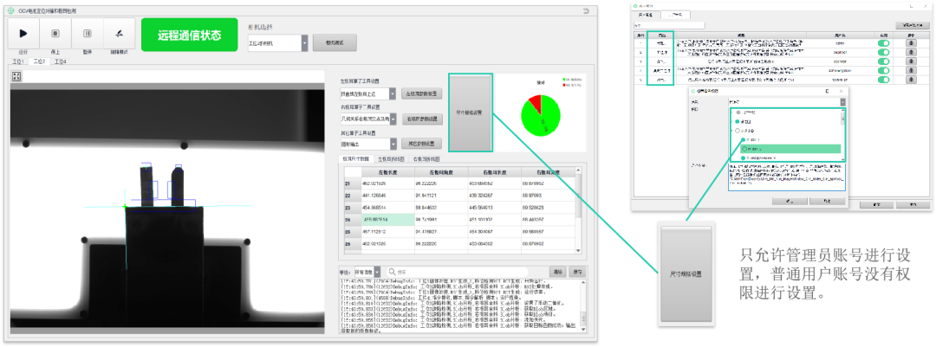Click the fullscreen icon above camera image

click(16, 76)
